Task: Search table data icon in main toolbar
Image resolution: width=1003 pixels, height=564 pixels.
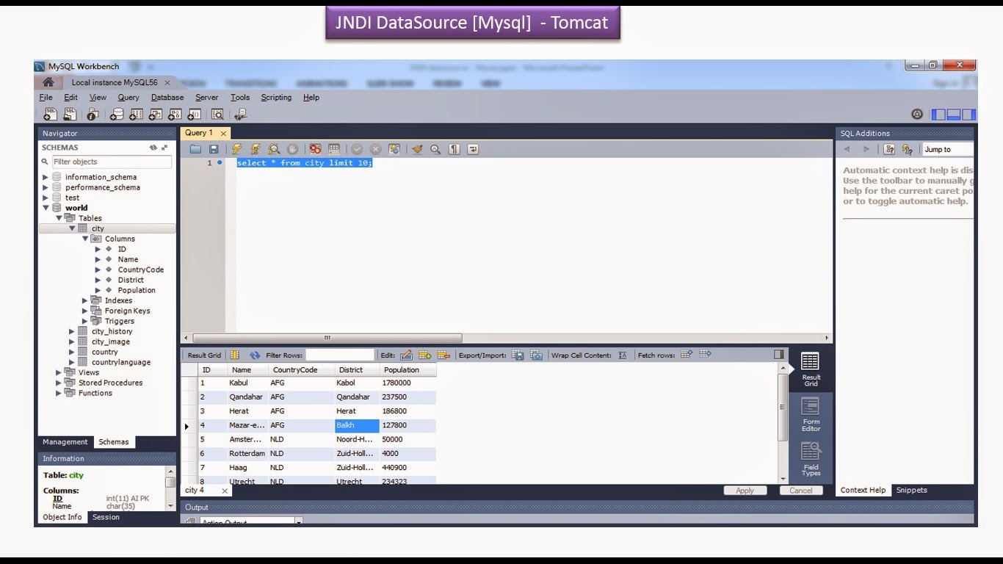Action: tap(217, 114)
